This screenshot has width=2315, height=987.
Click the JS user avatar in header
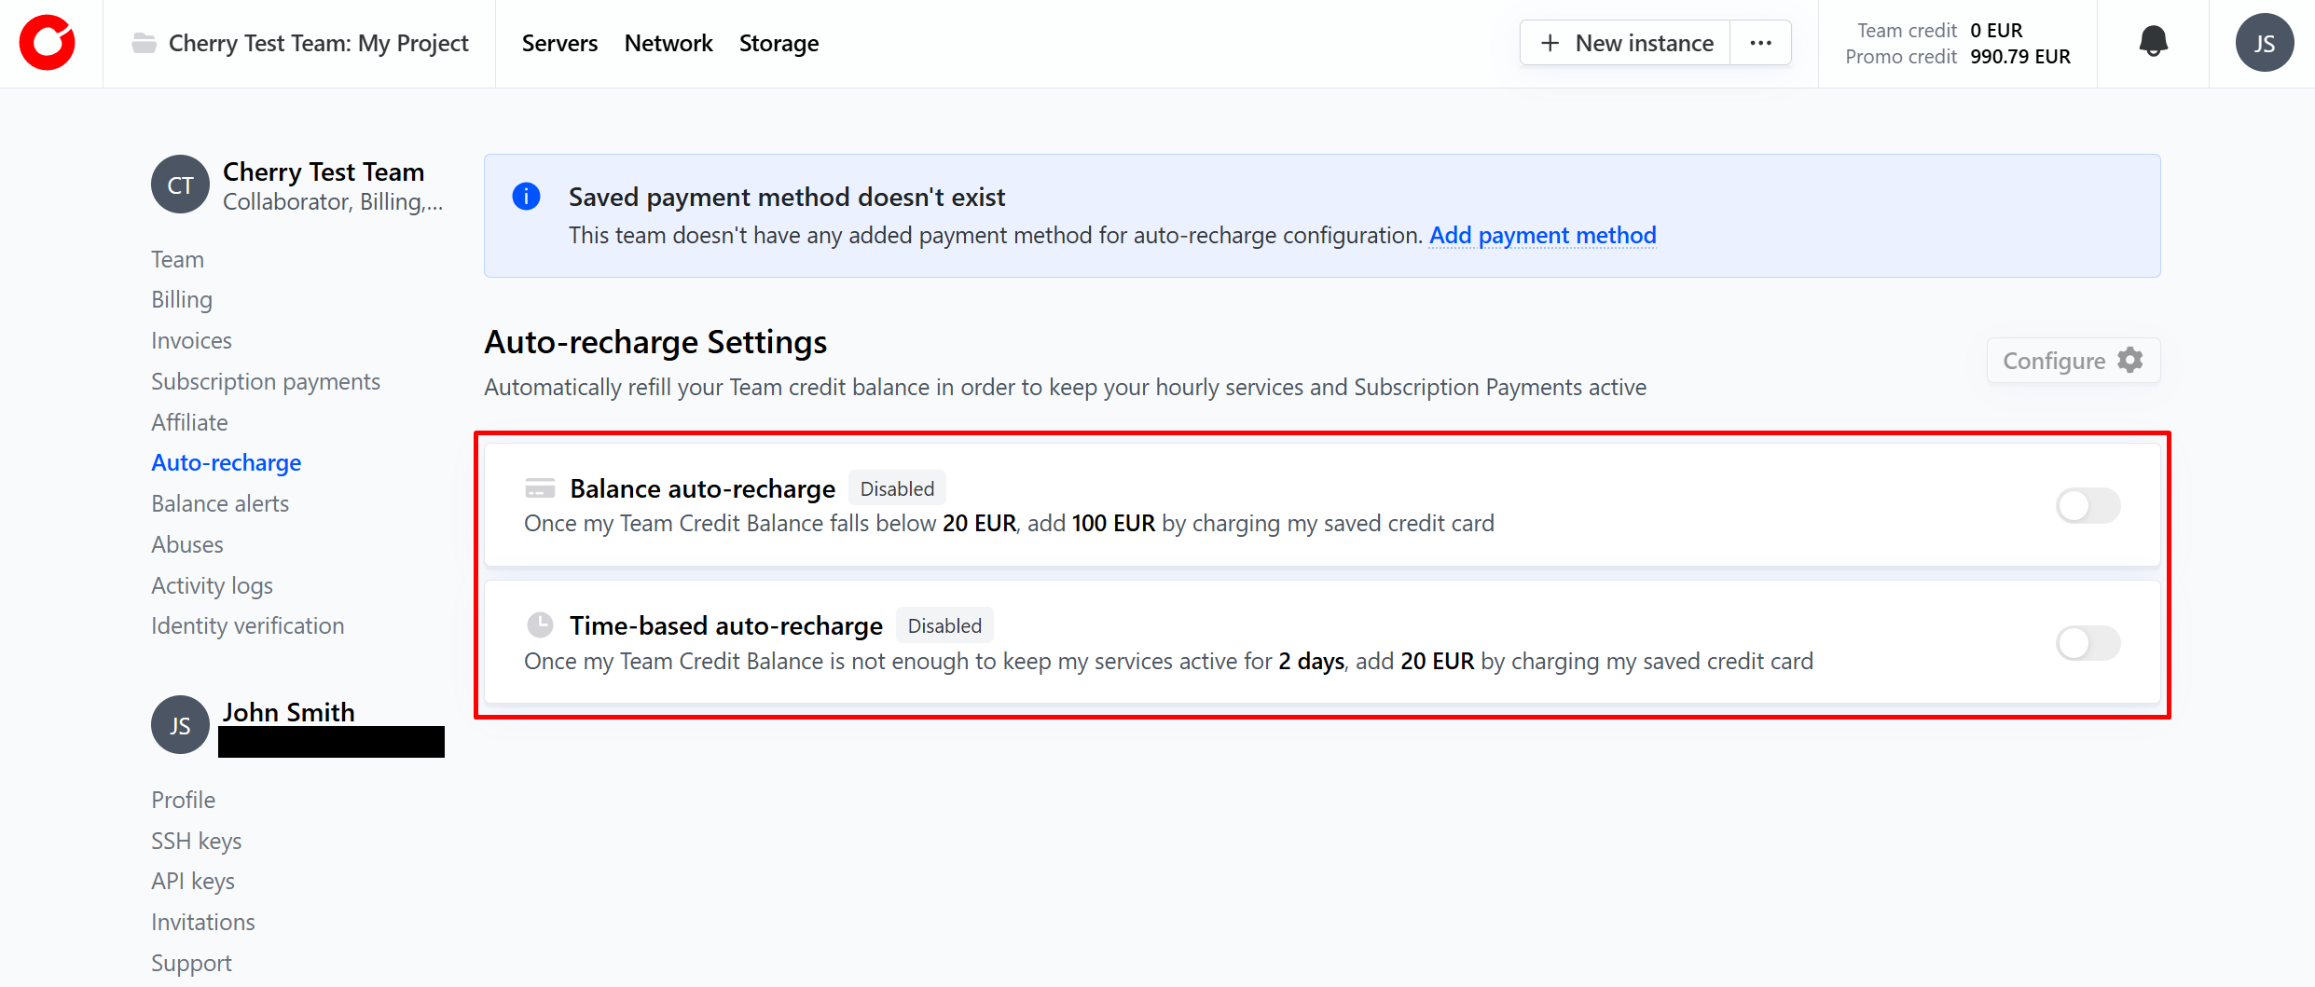(2264, 43)
